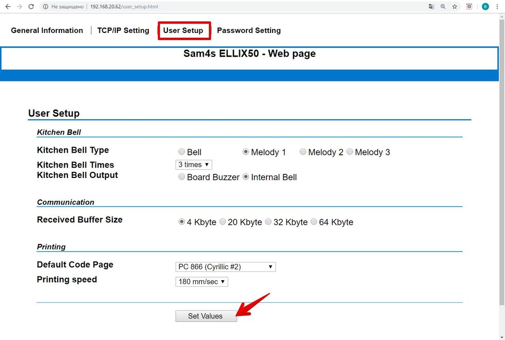
Task: Set buffer size to 64 Kbyte
Action: coord(314,222)
